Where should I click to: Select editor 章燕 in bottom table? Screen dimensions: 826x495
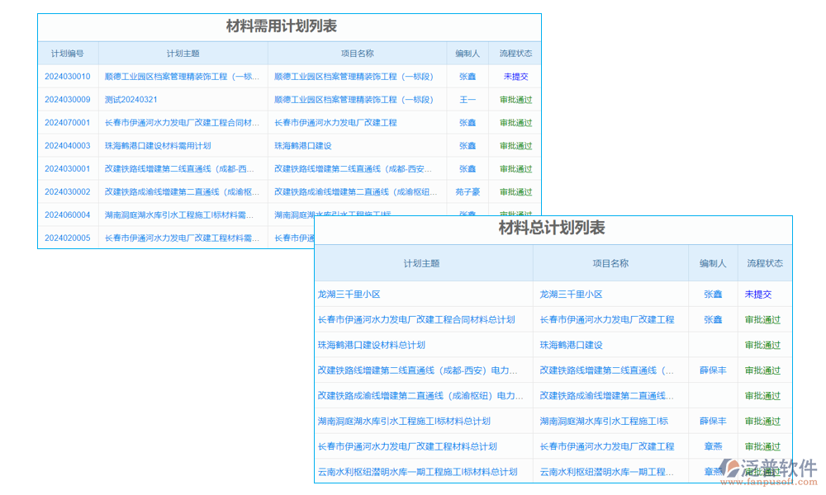point(713,446)
